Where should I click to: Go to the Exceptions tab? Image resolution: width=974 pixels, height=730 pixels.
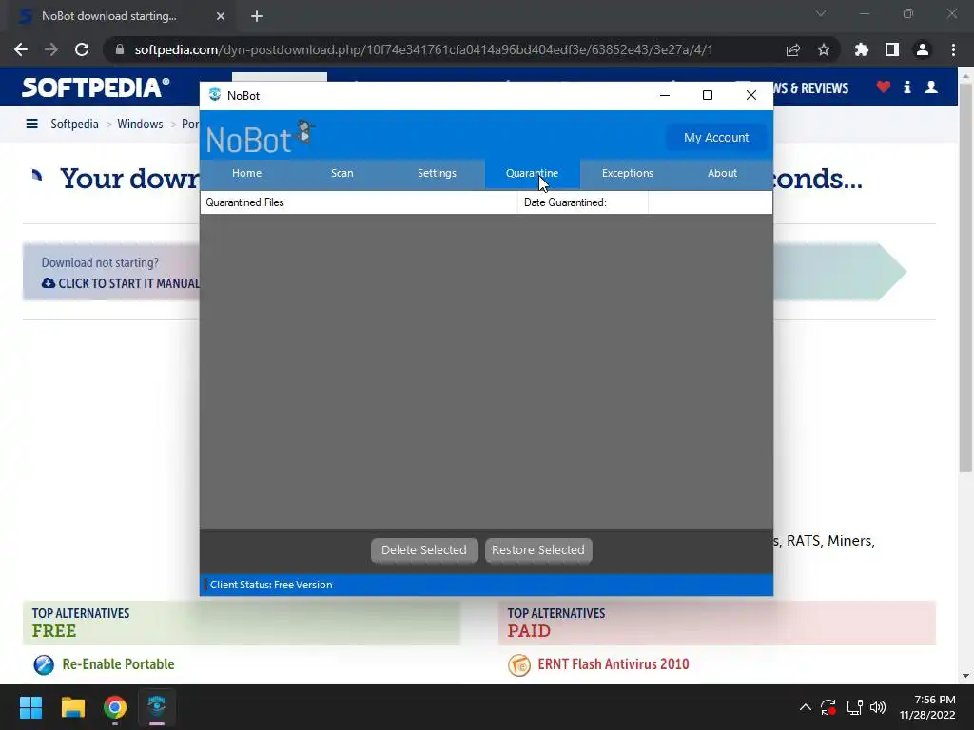(628, 173)
